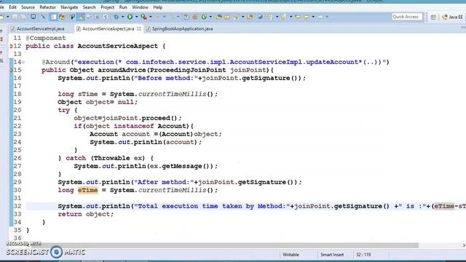The image size is (466, 262).
Task: Open the External Tools dropdown arrow
Action: coord(151,17)
